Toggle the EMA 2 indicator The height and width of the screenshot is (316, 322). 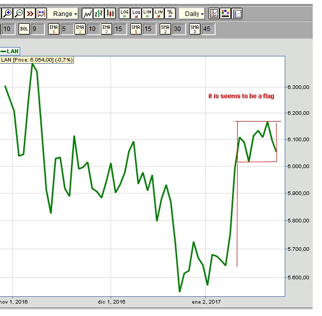(80, 29)
